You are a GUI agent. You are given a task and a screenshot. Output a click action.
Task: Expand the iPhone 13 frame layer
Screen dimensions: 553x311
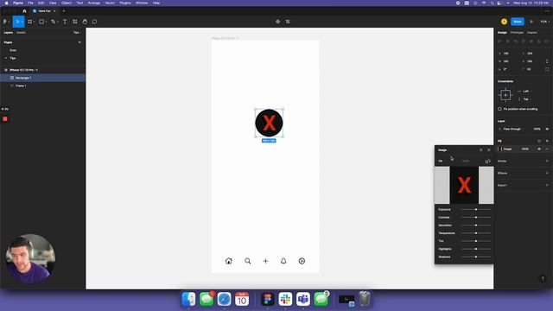point(6,70)
